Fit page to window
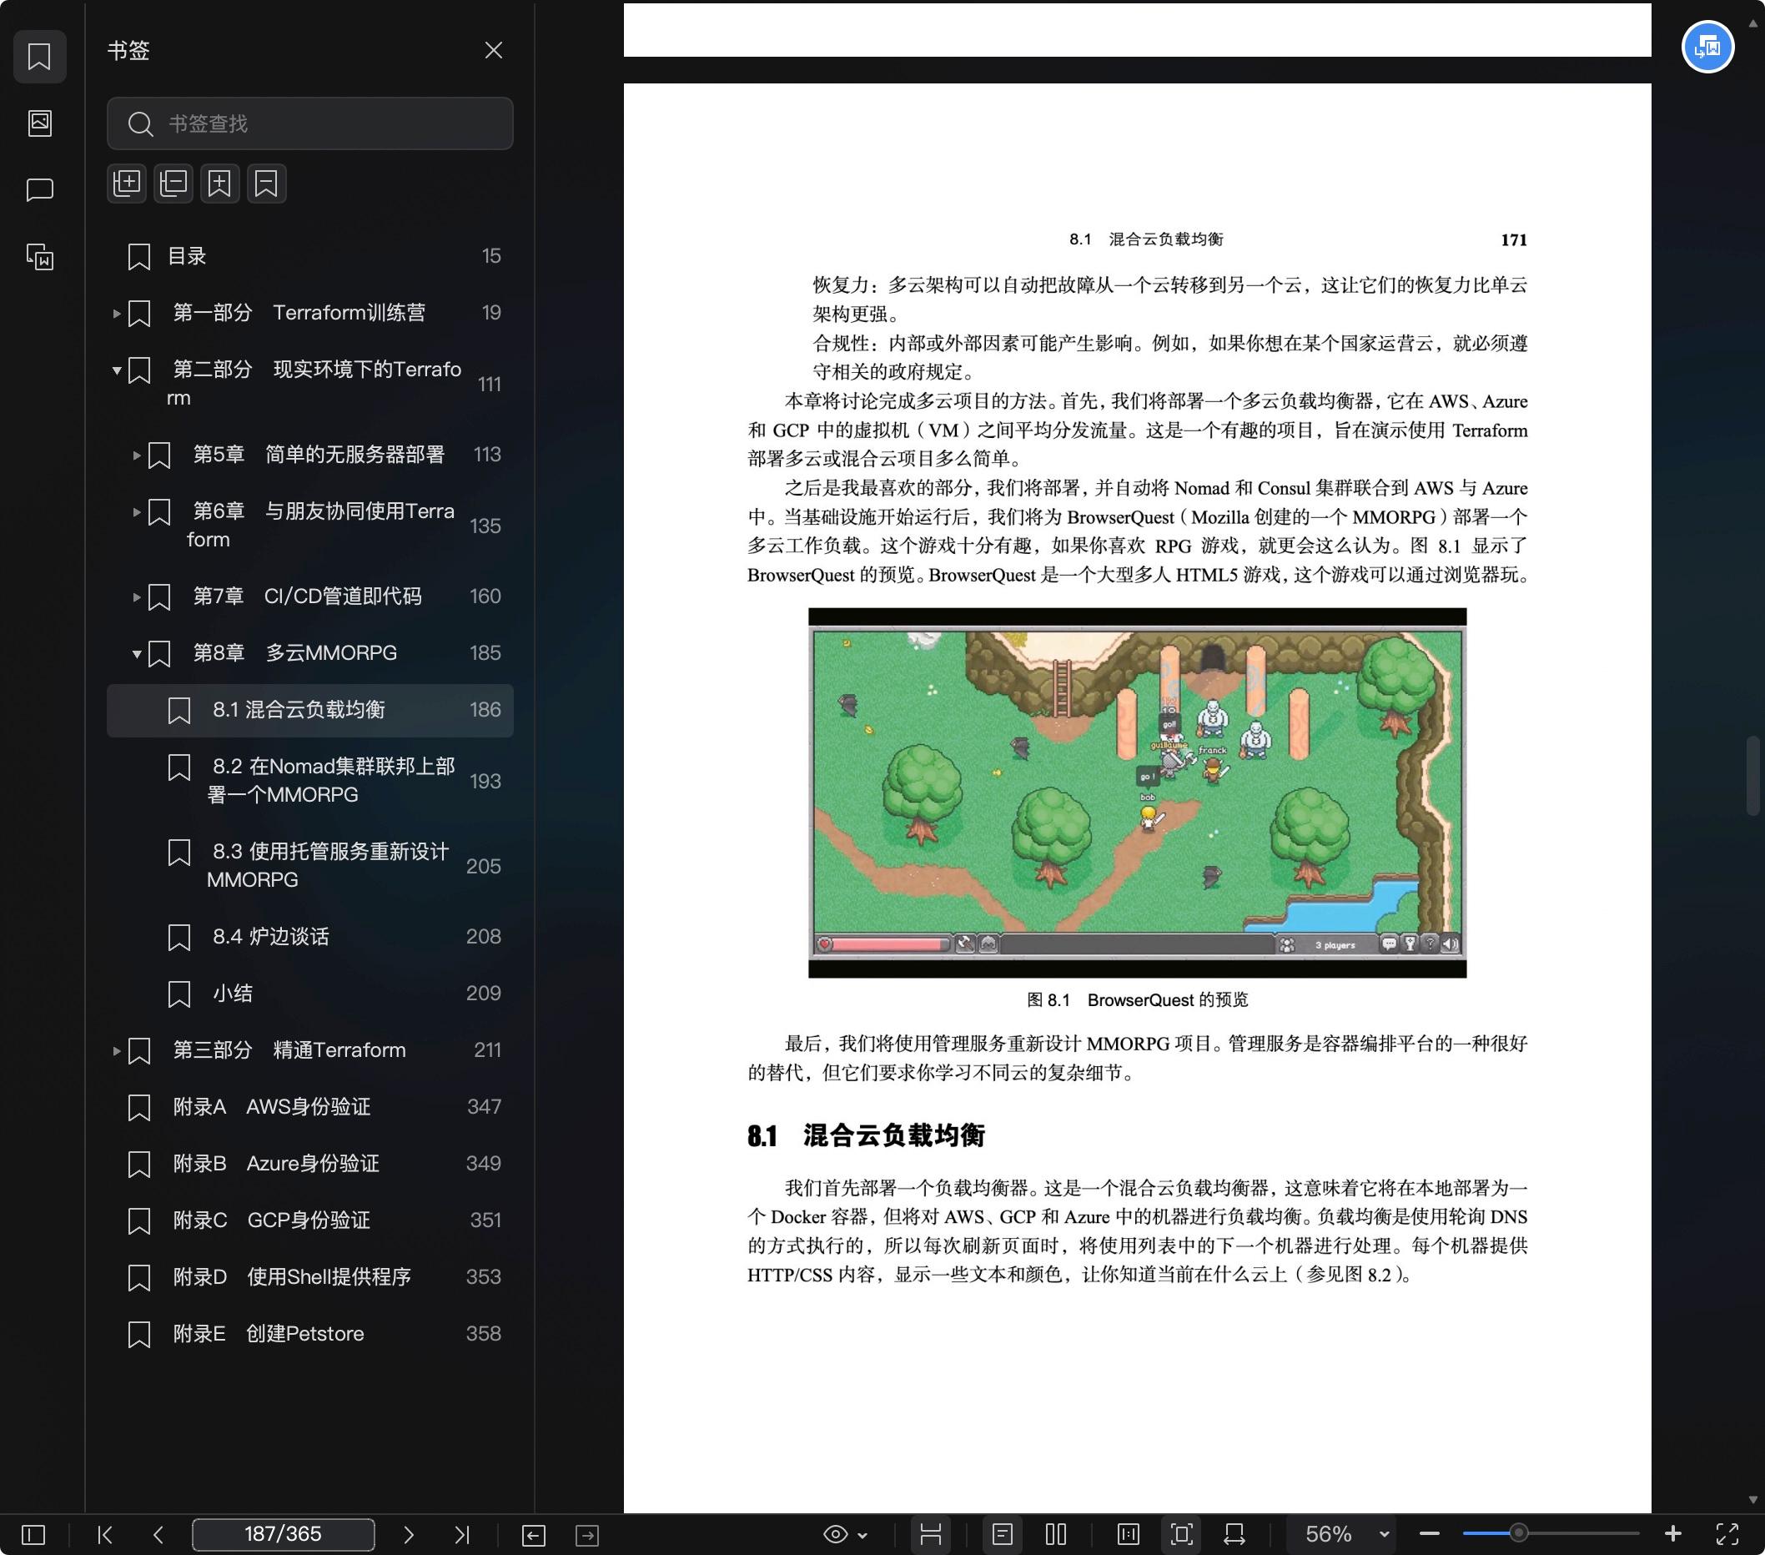Image resolution: width=1765 pixels, height=1555 pixels. point(1182,1534)
